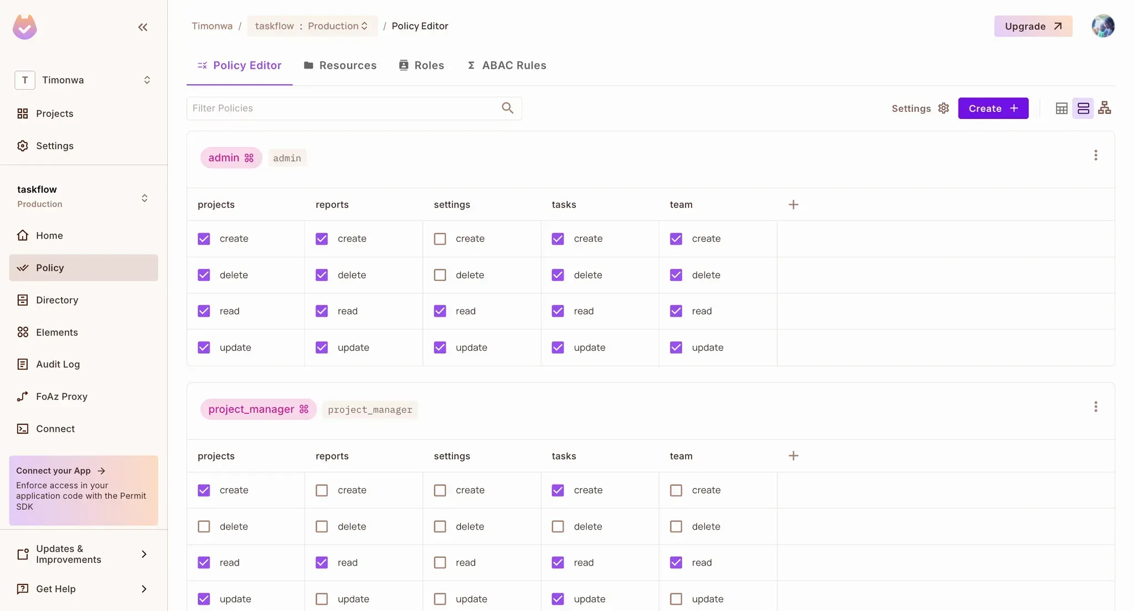Add a resource column to the admin role
The height and width of the screenshot is (611, 1134).
[x=793, y=205]
